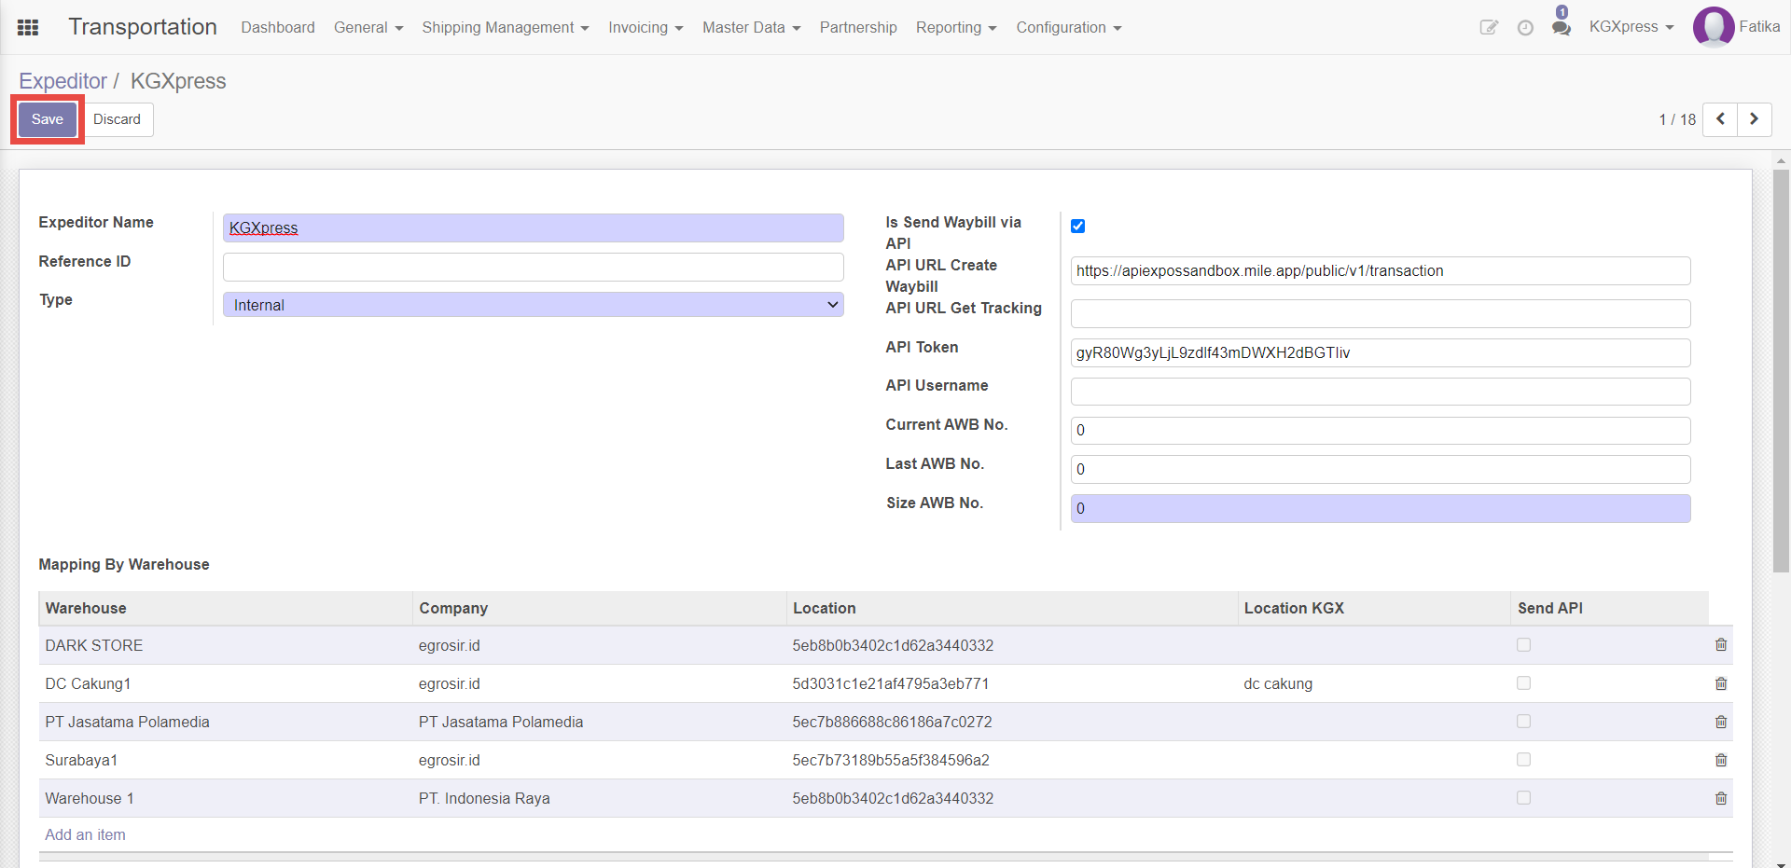Image resolution: width=1791 pixels, height=868 pixels.
Task: Expand the Master Data menu
Action: pos(752,27)
